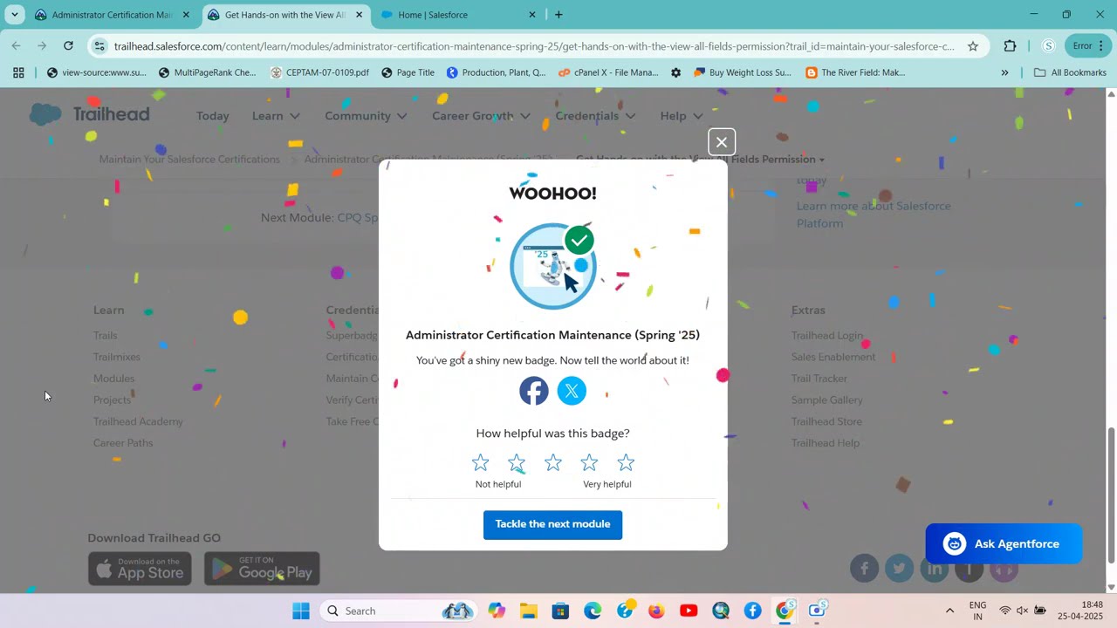Open the Trails footer link

105,335
